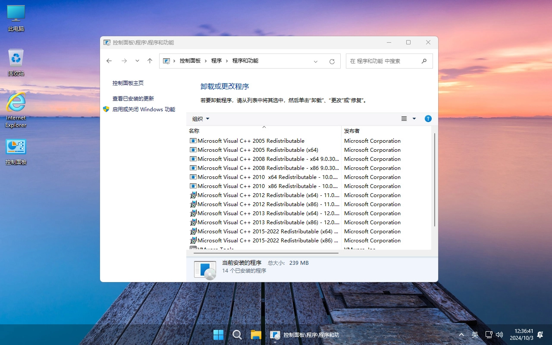Go up one level with the up arrow
This screenshot has width=552, height=345.
[x=150, y=61]
